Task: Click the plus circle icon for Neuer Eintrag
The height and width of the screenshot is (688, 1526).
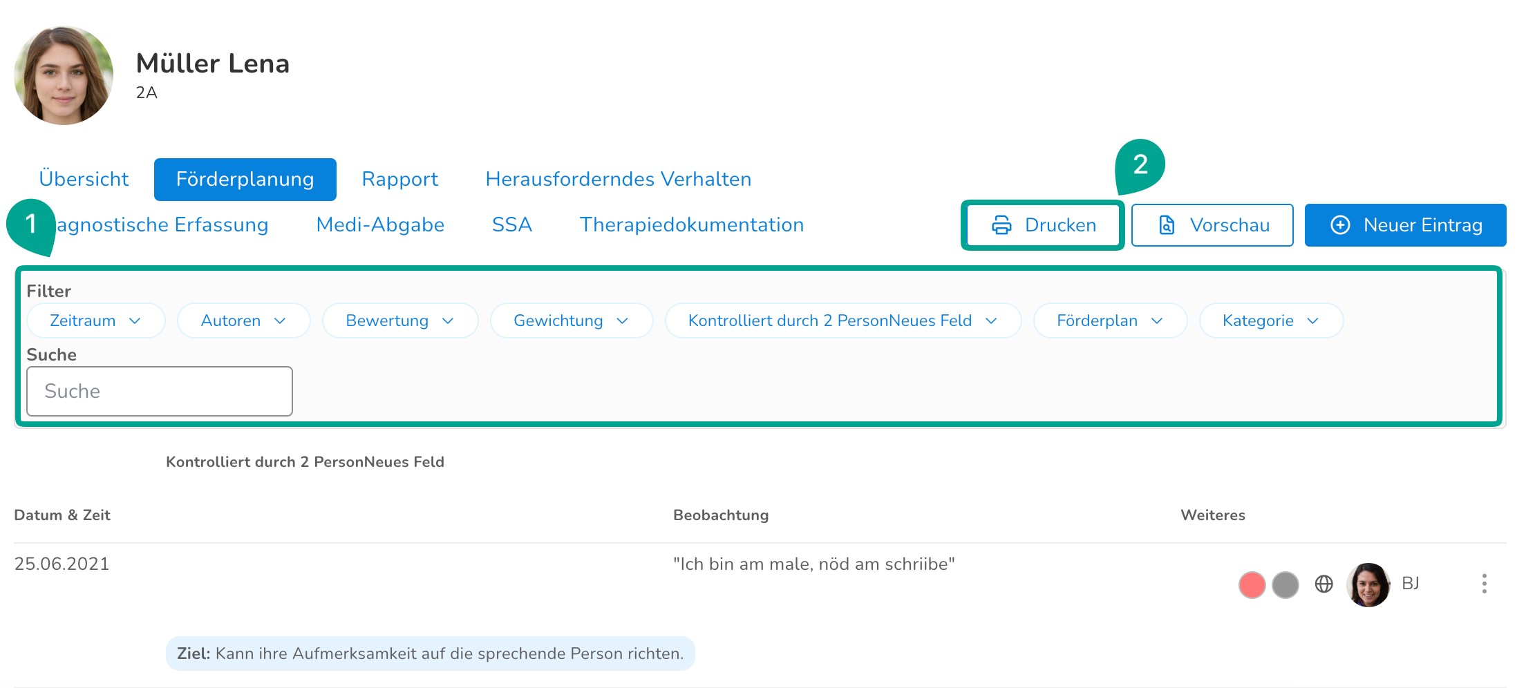Action: point(1340,225)
